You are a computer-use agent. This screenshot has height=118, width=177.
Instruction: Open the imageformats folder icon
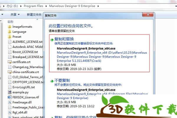coord(10,27)
